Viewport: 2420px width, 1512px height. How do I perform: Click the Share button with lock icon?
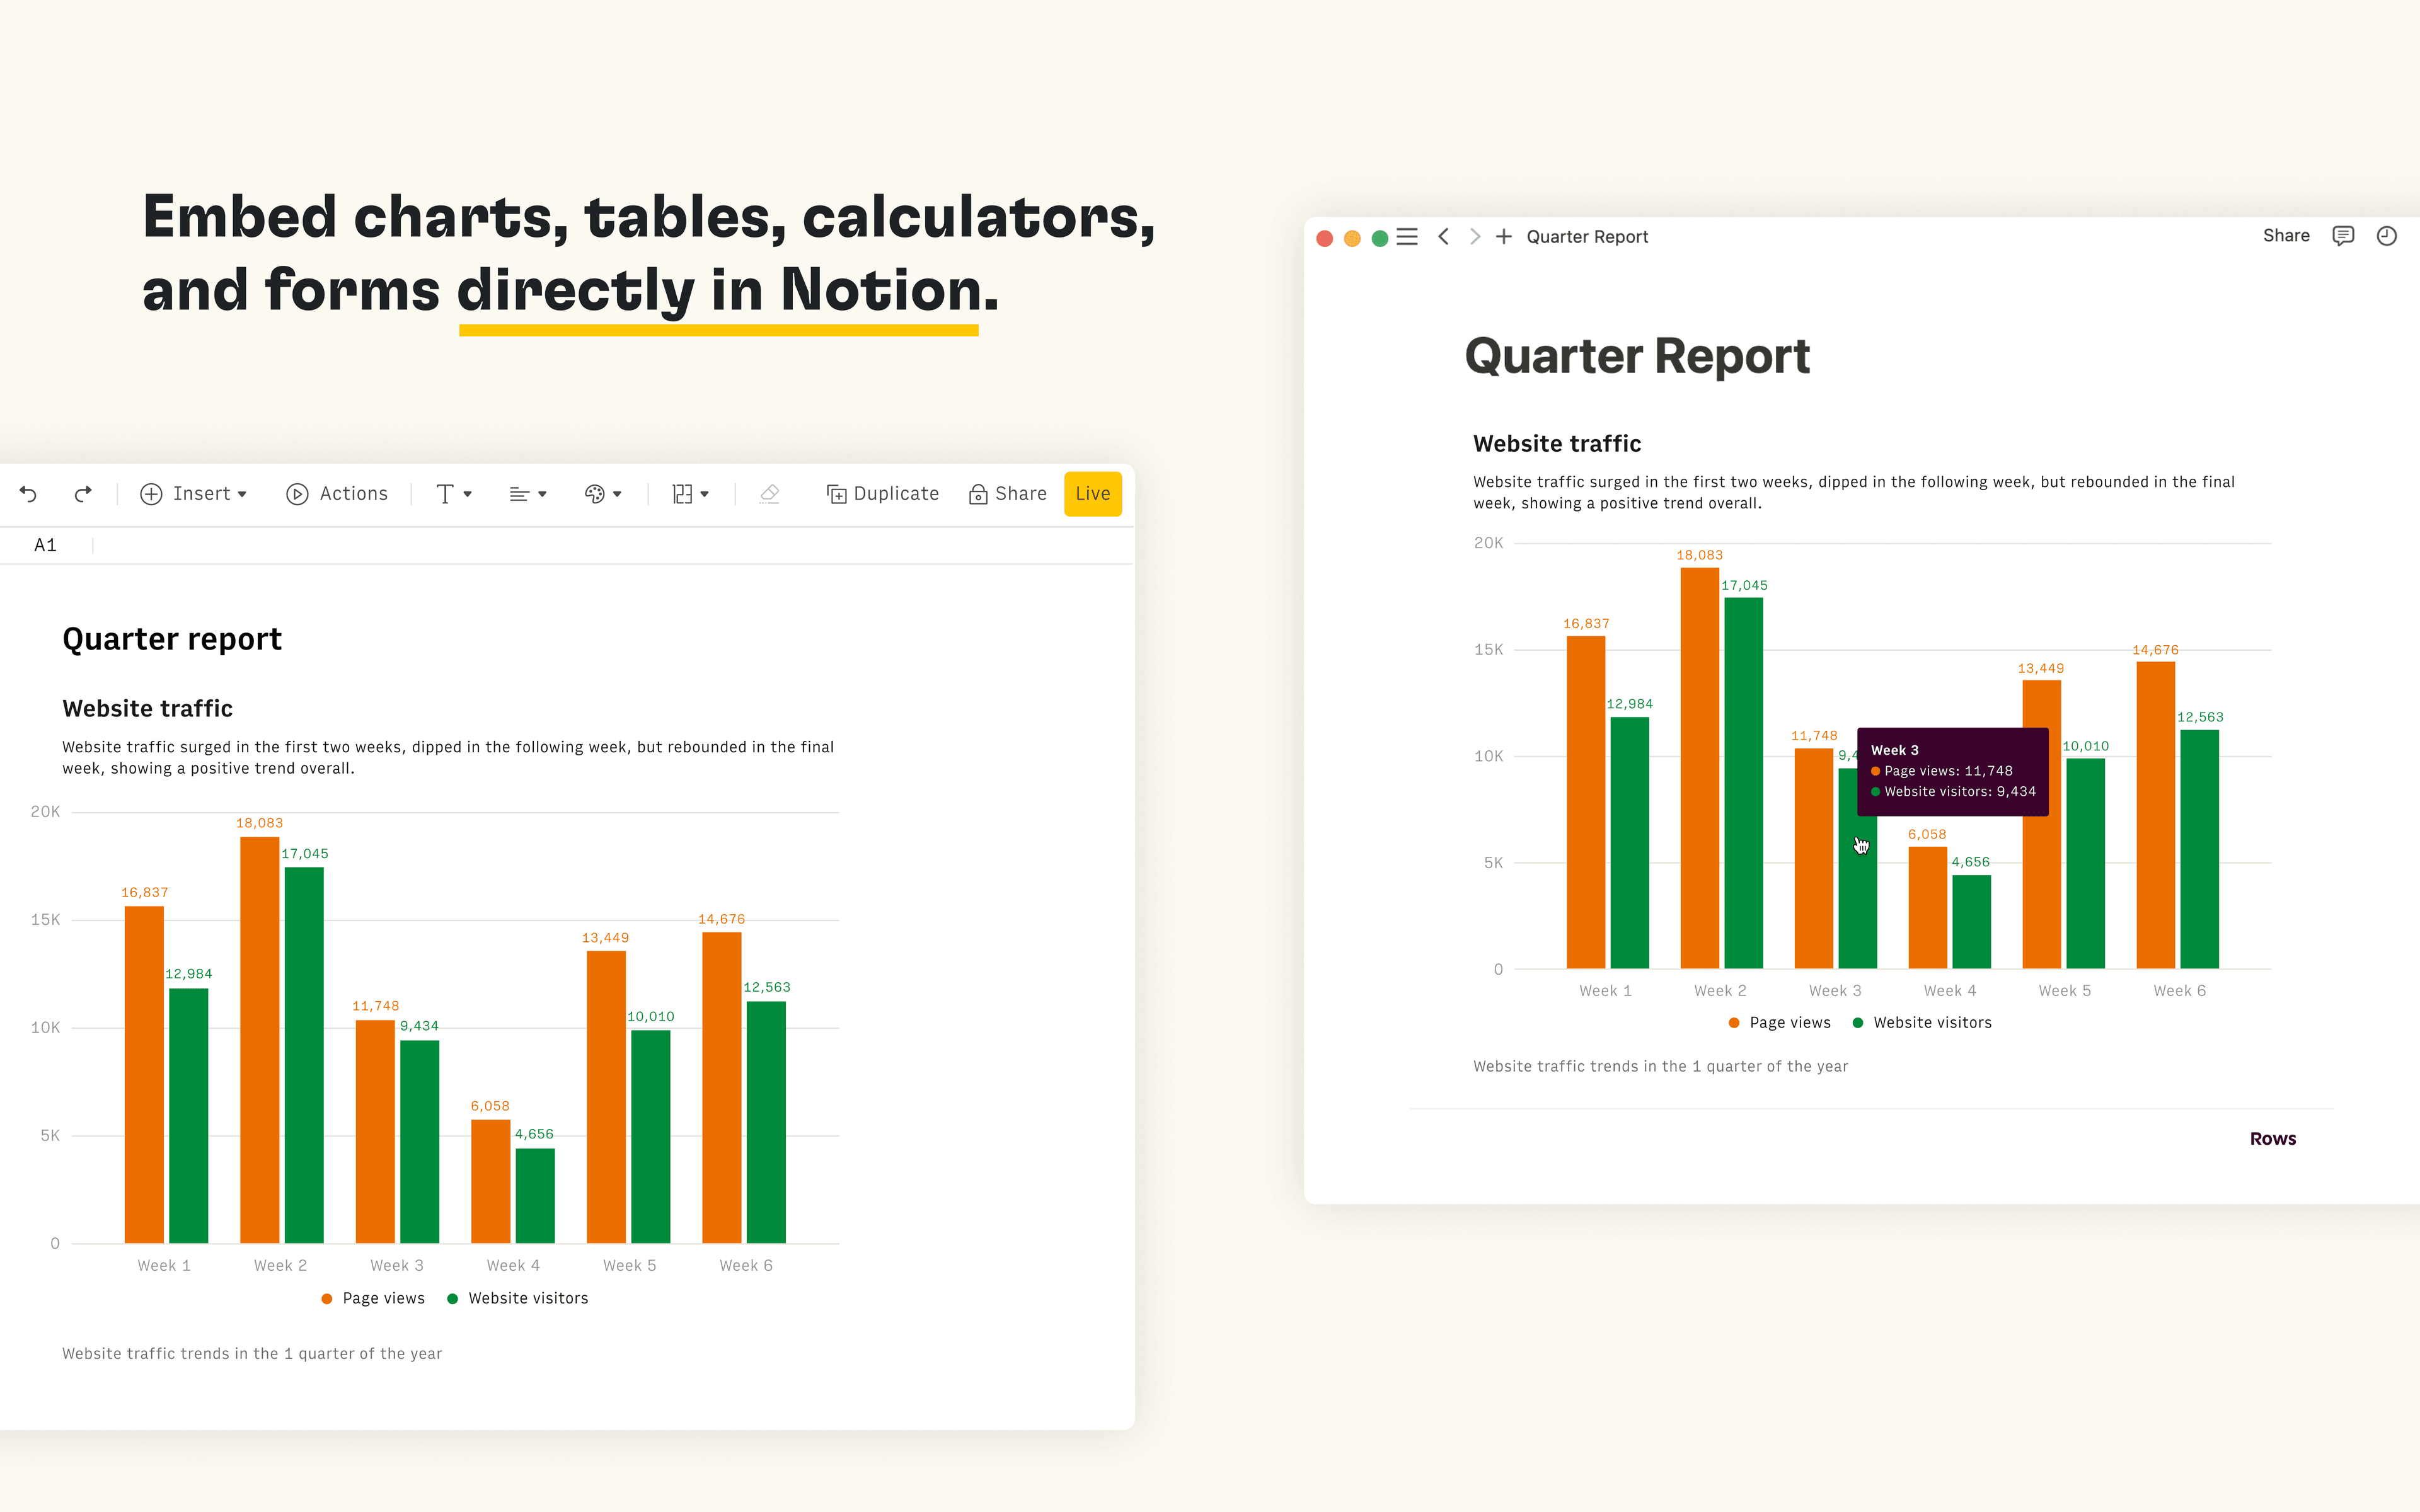point(1007,494)
